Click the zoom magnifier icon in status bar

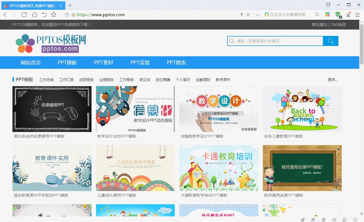(355, 220)
